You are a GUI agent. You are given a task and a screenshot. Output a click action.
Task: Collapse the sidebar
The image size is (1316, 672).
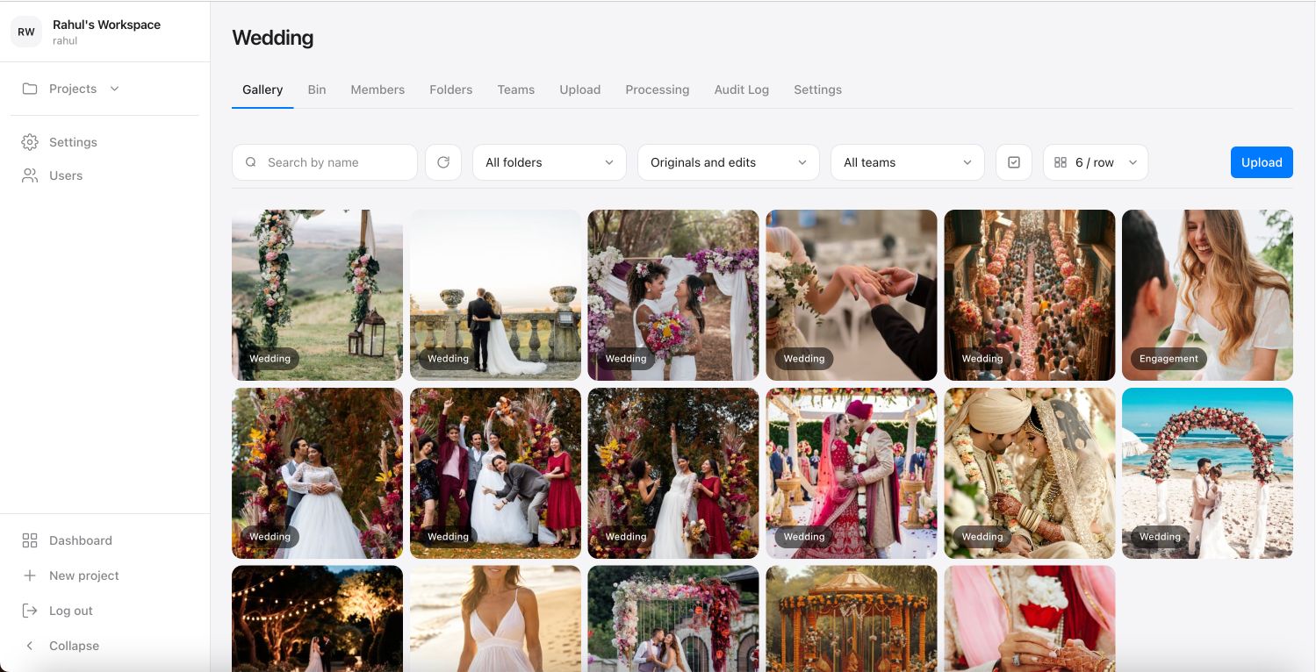[x=74, y=646]
